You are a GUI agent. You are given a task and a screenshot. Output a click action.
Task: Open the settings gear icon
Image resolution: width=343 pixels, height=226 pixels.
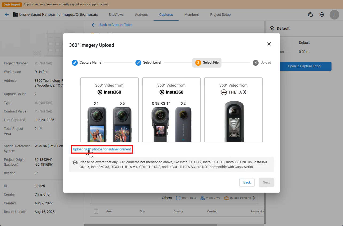point(322,15)
